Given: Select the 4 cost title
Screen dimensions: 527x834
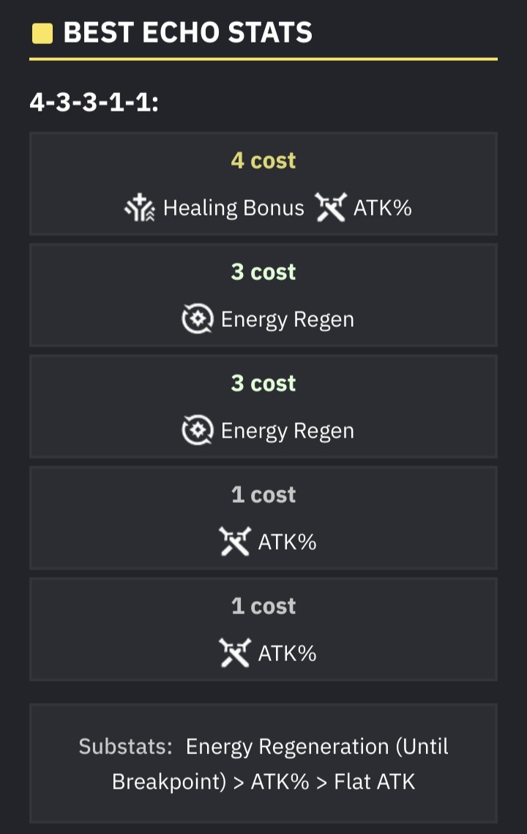Looking at the screenshot, I should (x=263, y=160).
